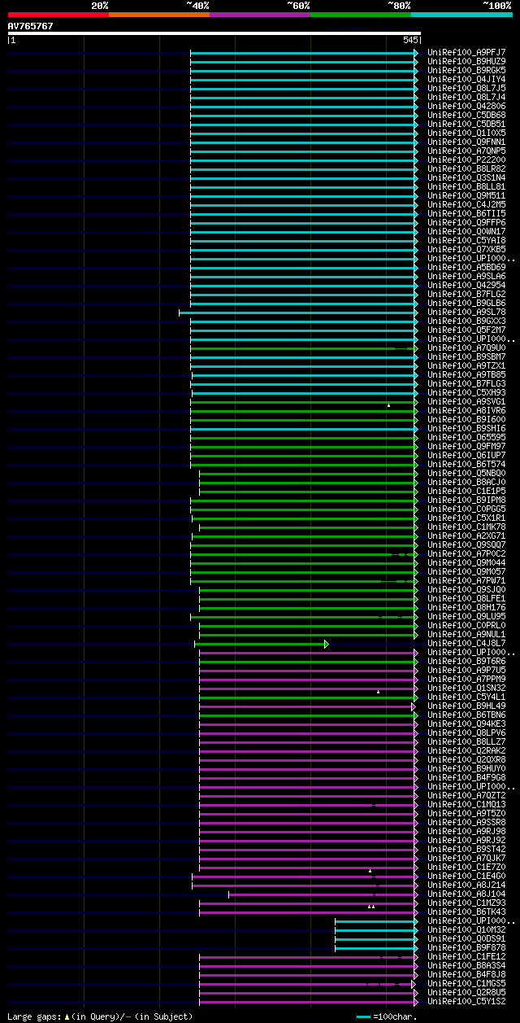The height and width of the screenshot is (1023, 520).
Task: Click the green arrowhead ending the UniRef100_C4J8L7 bar
Action: (327, 643)
